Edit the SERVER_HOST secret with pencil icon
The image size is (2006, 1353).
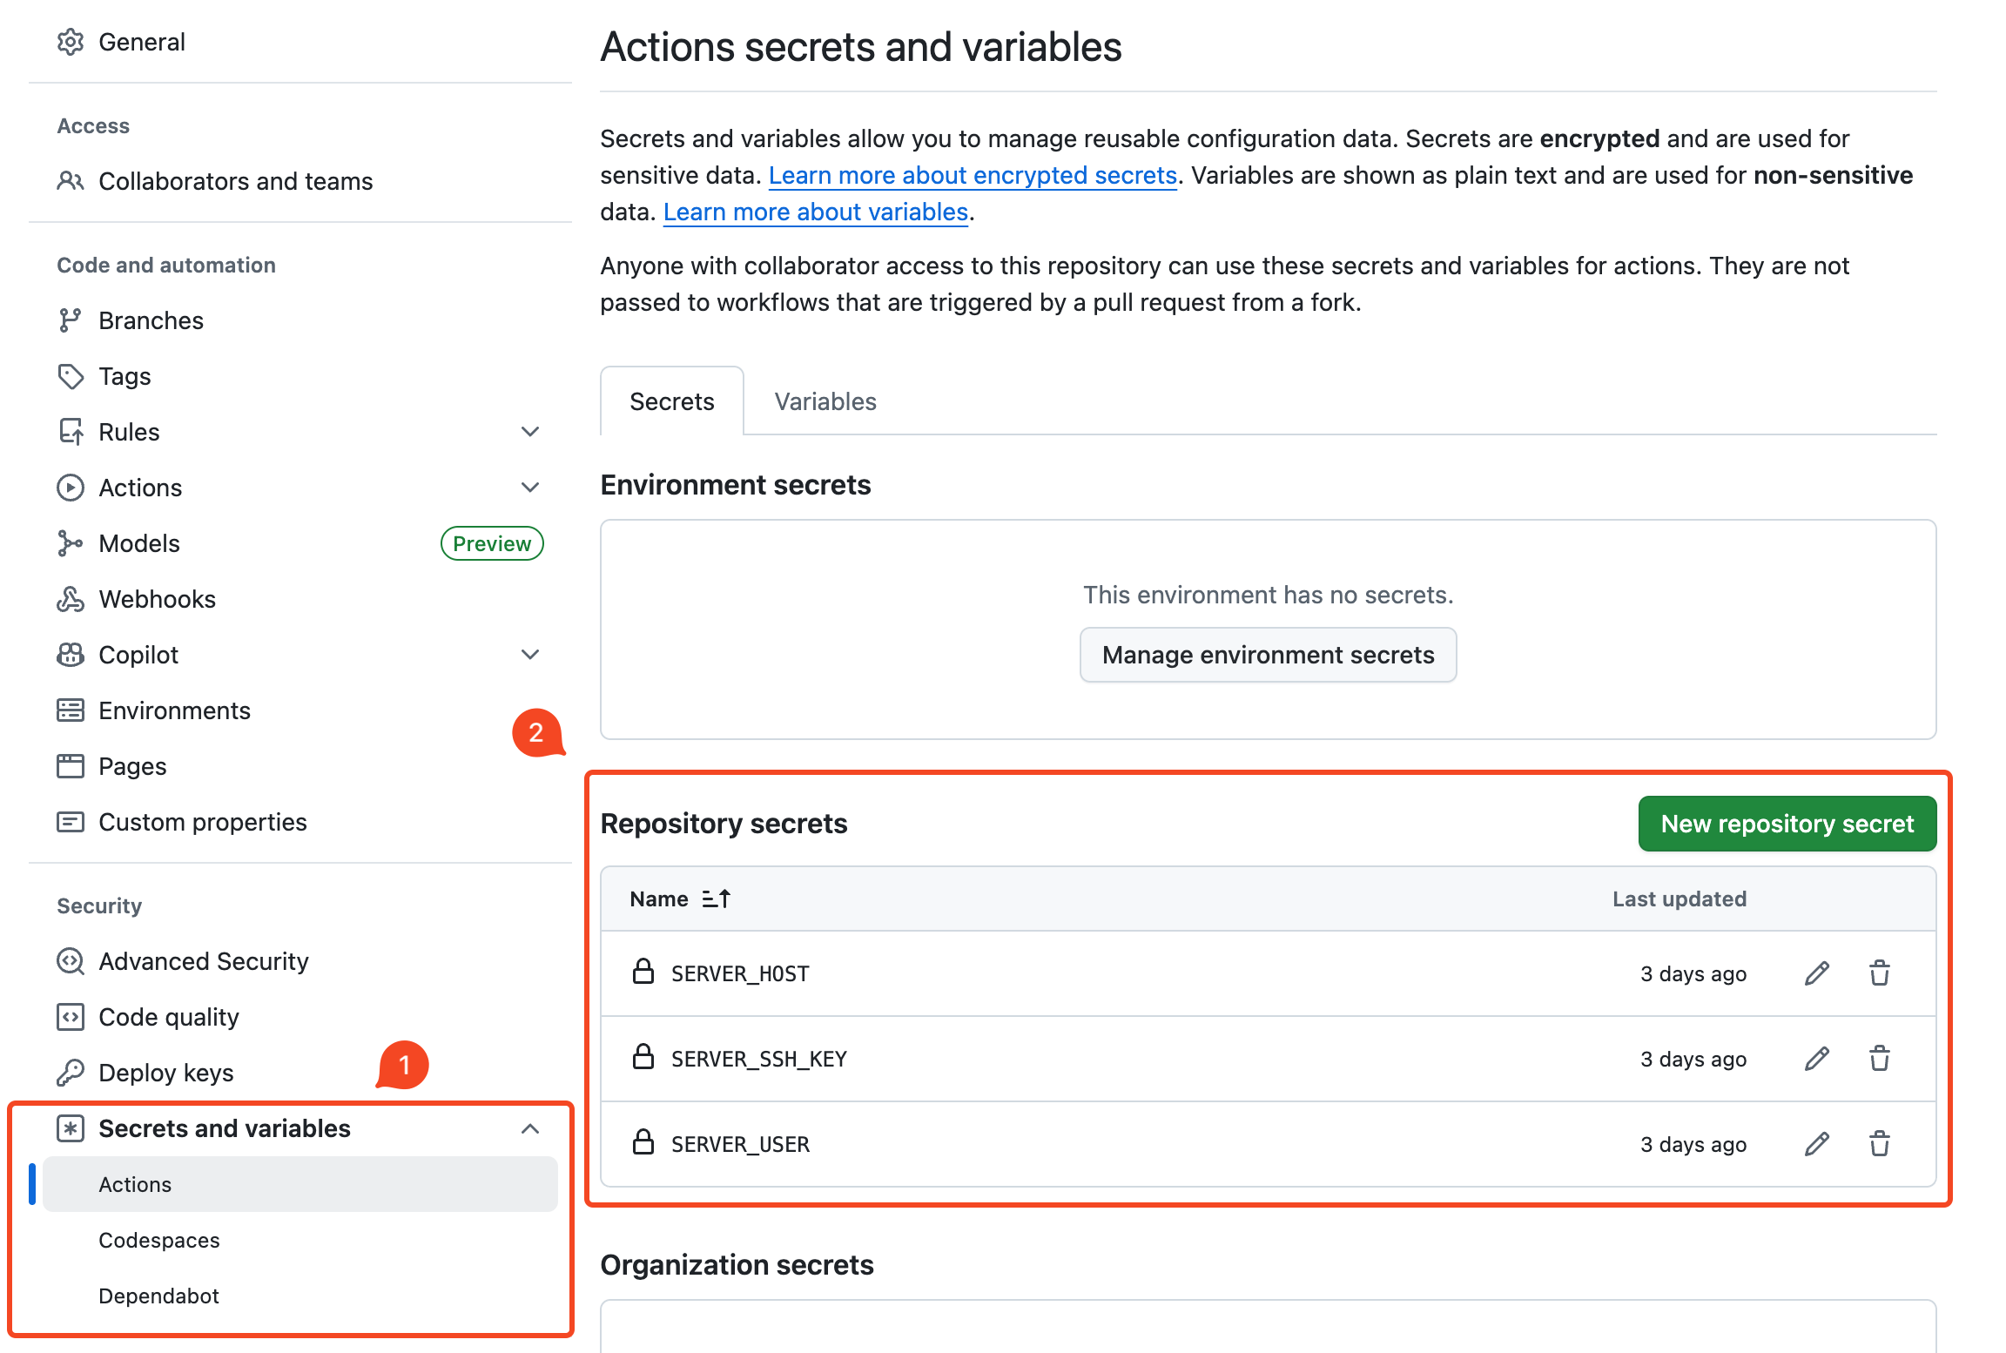click(x=1816, y=973)
